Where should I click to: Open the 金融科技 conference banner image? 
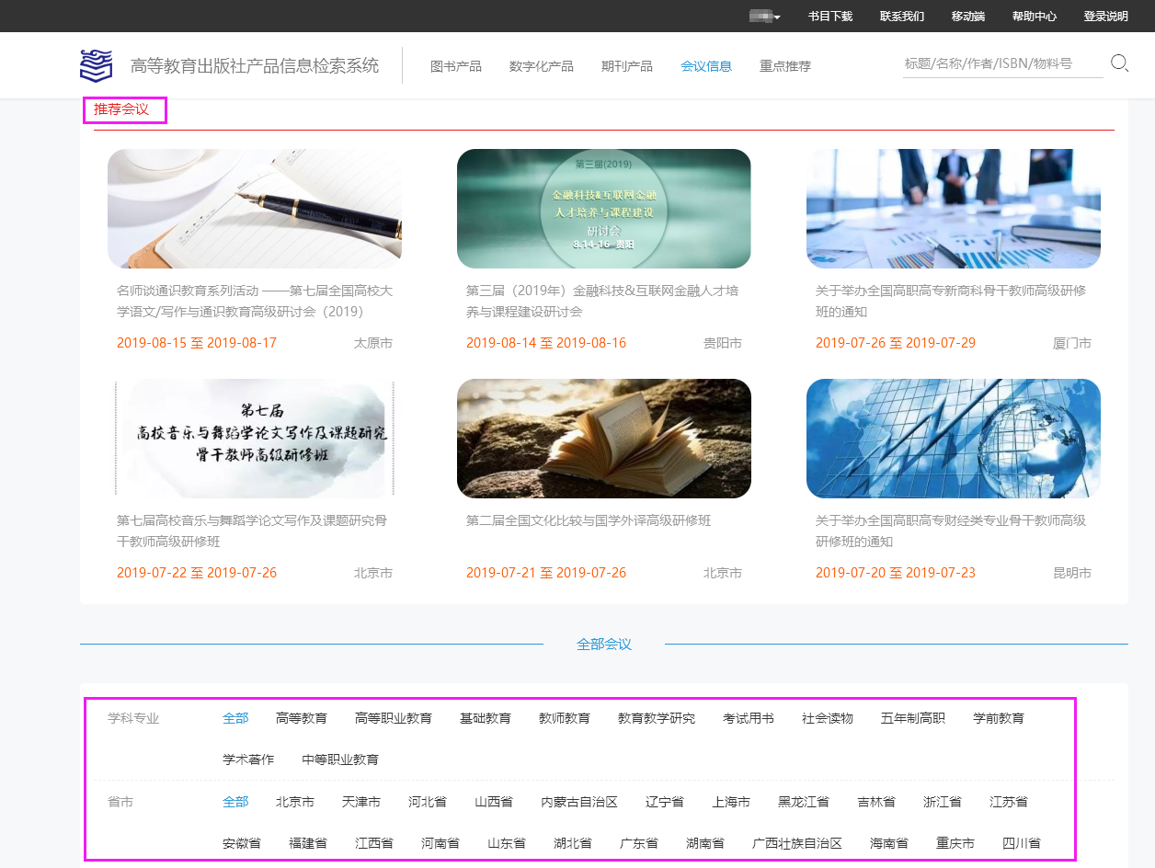pyautogui.click(x=604, y=209)
